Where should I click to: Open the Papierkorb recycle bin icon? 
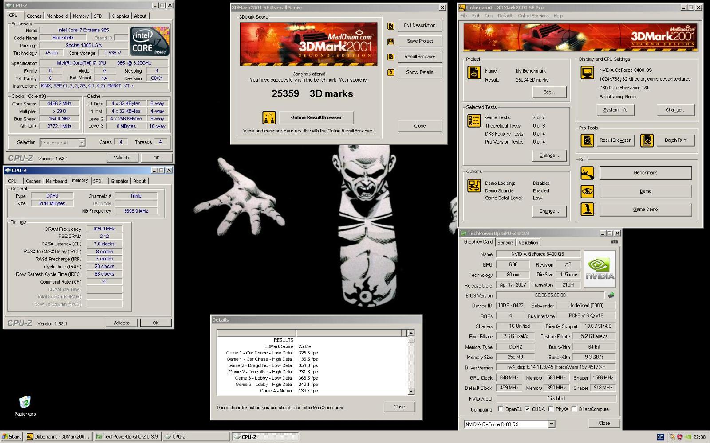tap(25, 402)
